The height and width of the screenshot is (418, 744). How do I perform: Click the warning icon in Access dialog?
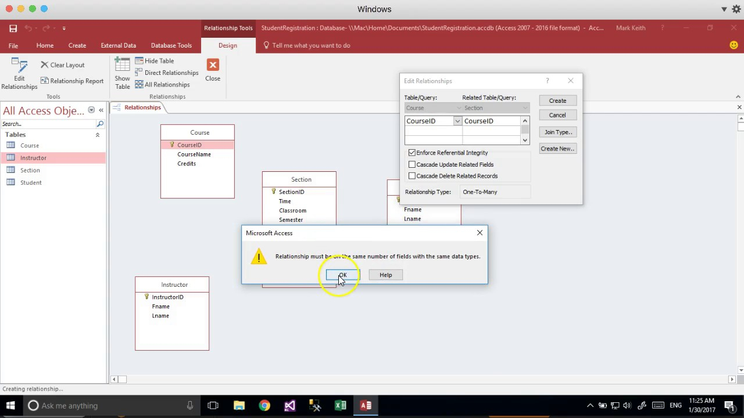259,257
